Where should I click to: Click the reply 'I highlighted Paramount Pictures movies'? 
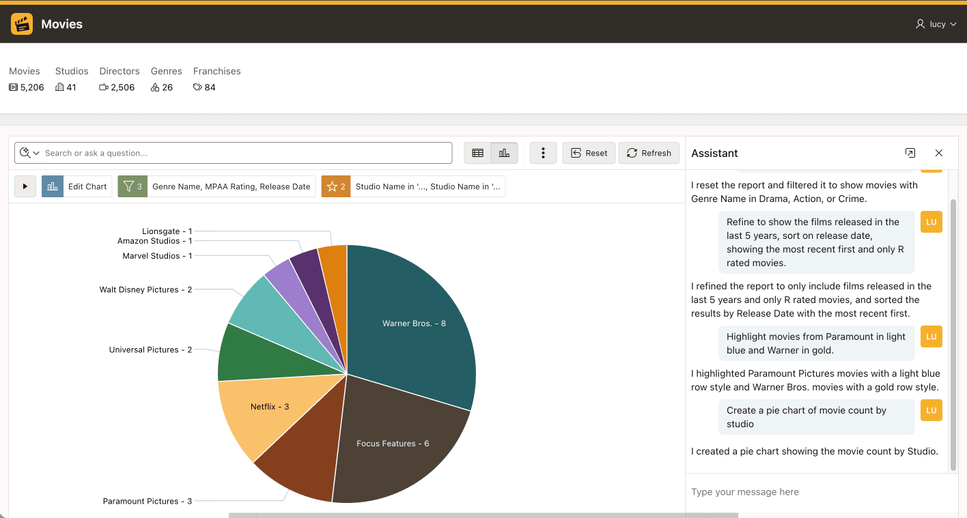tap(815, 380)
